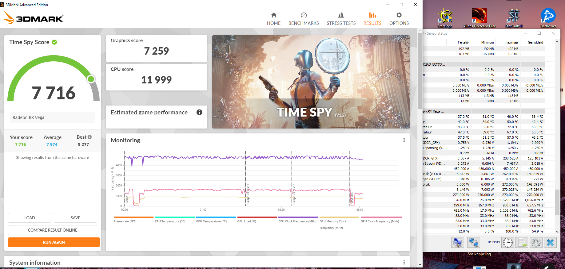Viewport: 565px width, 269px height.
Task: Click the Best score 9 277
Action: (x=83, y=144)
